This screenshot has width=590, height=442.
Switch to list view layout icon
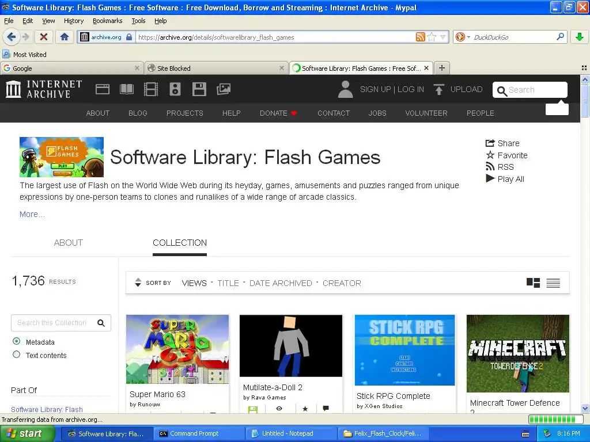click(553, 283)
